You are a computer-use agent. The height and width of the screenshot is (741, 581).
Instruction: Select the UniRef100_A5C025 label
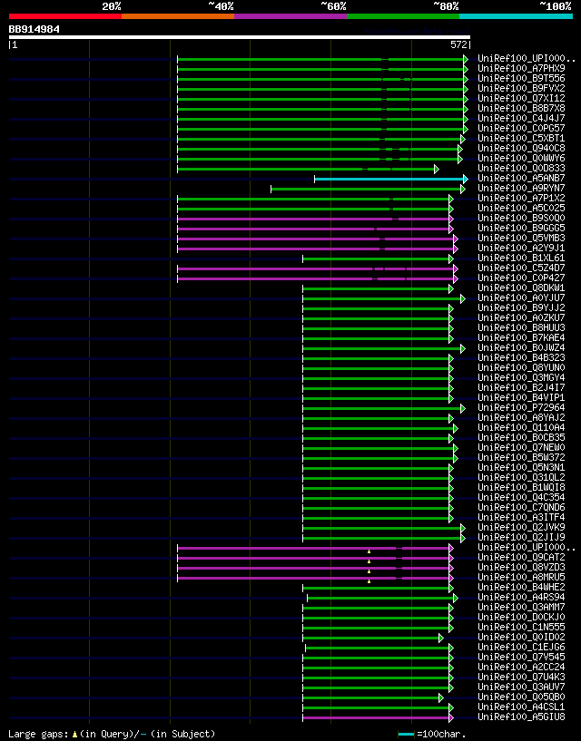[x=521, y=208]
